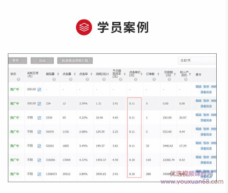The width and height of the screenshot is (228, 193).
Task: Sort by 千次展现成本 using its sort arrows
Action: click(x=125, y=74)
